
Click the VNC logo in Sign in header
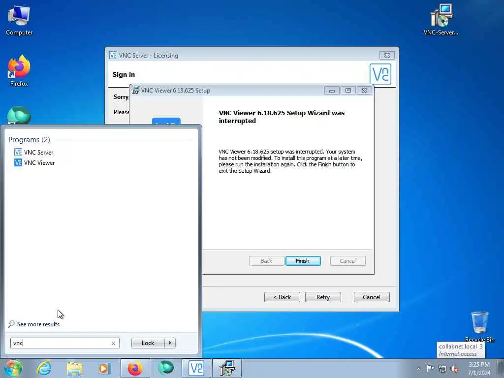pos(380,74)
